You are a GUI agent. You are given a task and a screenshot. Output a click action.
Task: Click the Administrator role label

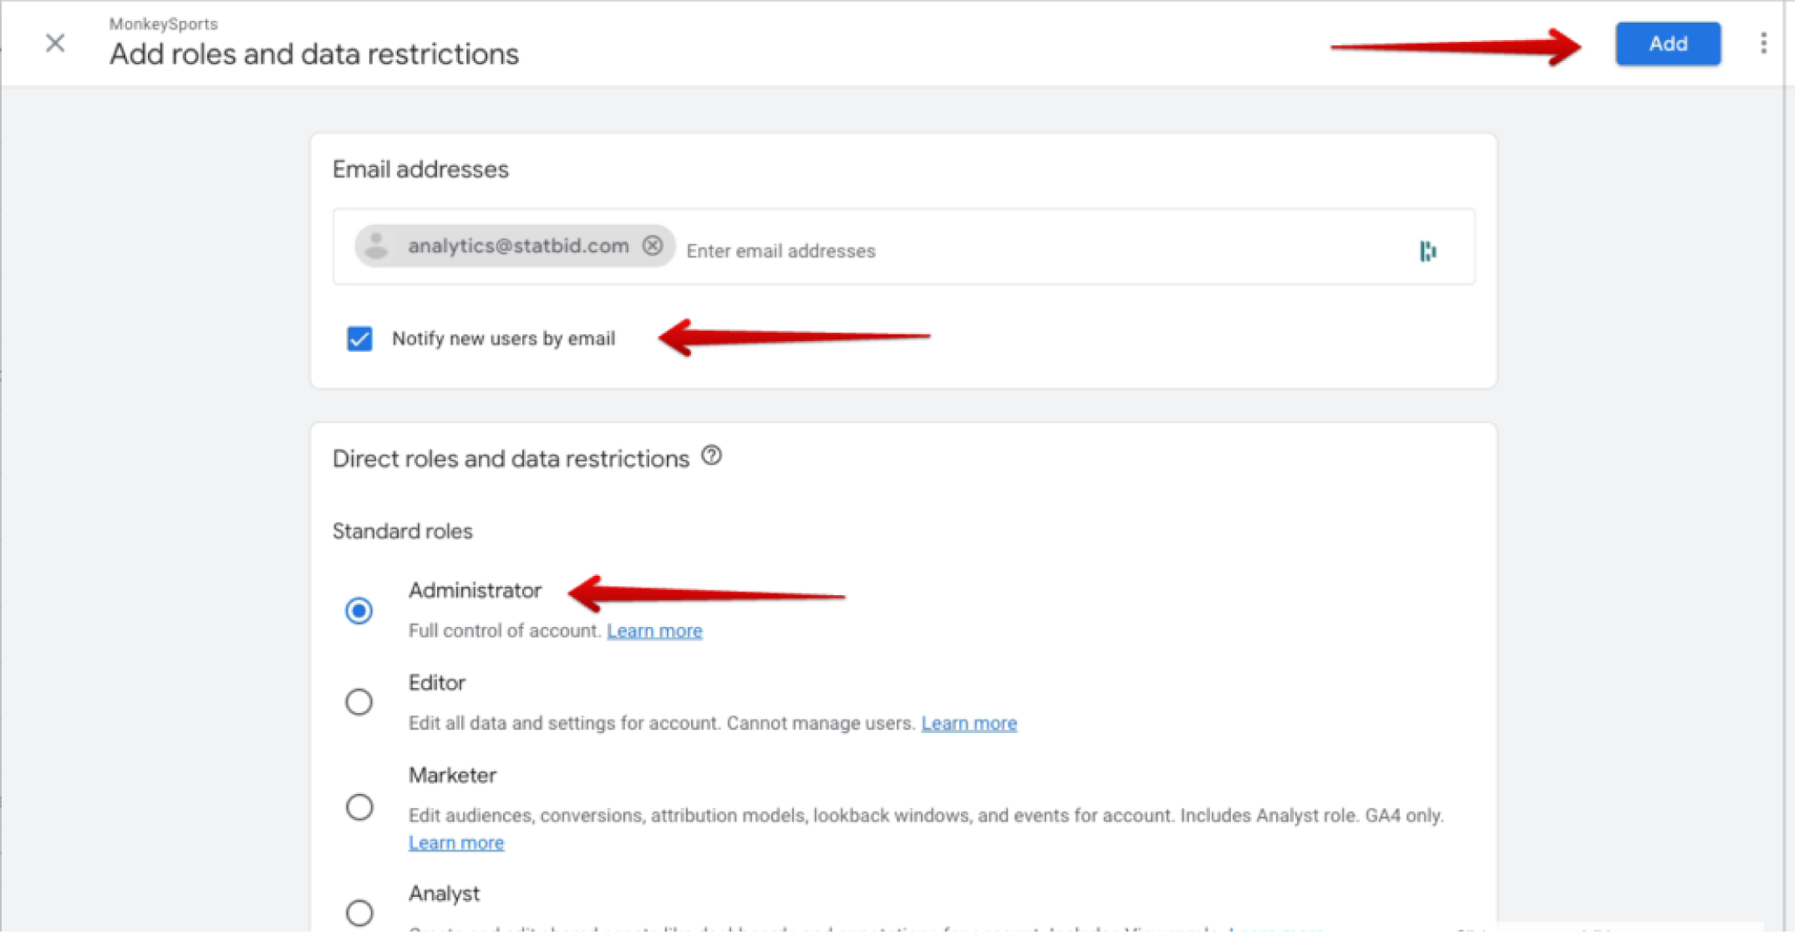pyautogui.click(x=475, y=591)
